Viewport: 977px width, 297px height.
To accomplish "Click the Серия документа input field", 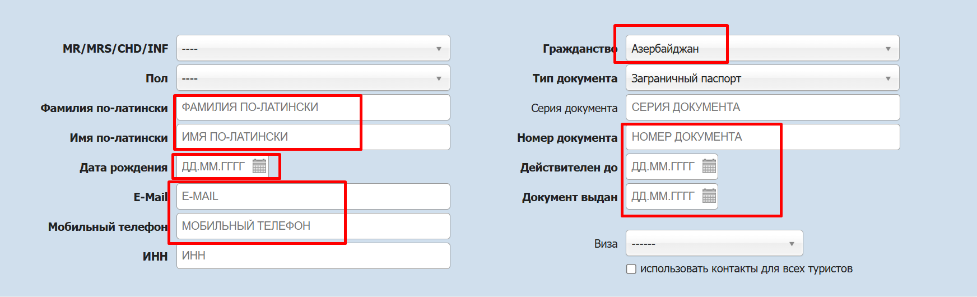I will point(762,108).
